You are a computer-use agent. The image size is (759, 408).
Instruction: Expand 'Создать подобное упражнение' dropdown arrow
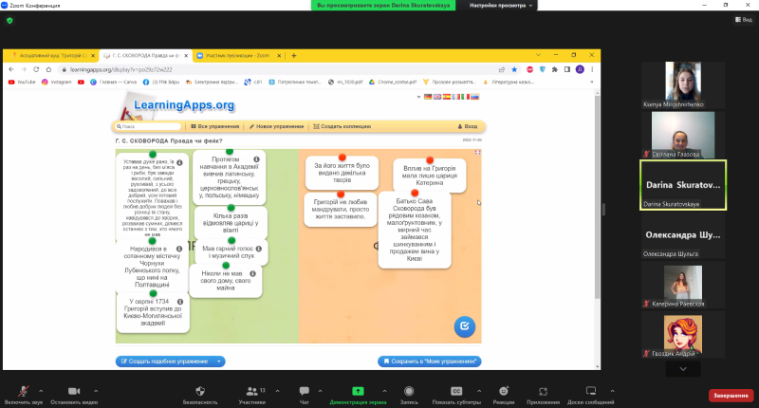click(x=219, y=362)
